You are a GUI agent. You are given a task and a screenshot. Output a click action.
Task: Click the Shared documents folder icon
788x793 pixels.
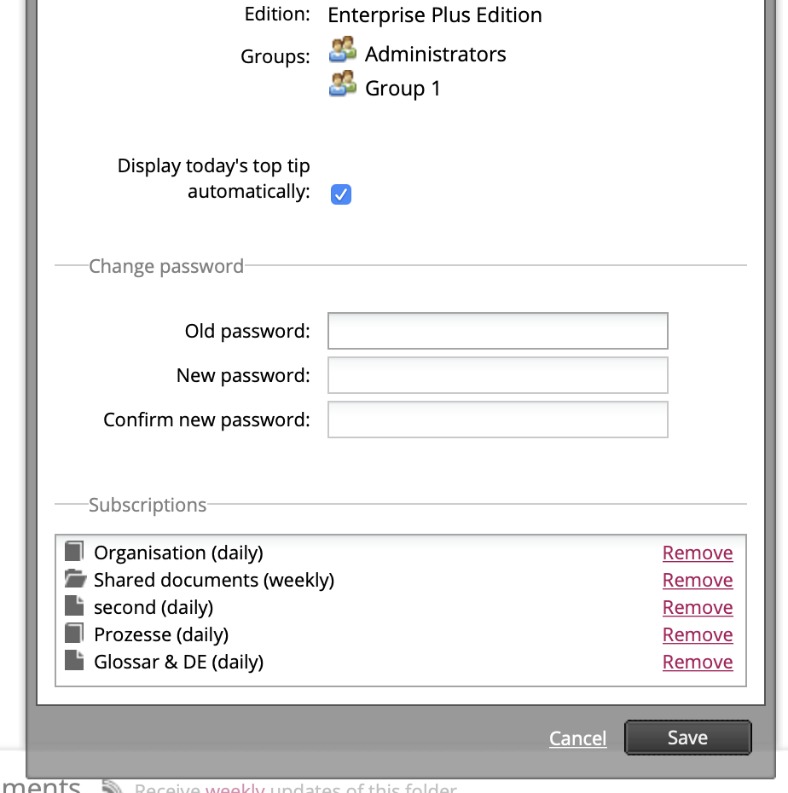[75, 579]
